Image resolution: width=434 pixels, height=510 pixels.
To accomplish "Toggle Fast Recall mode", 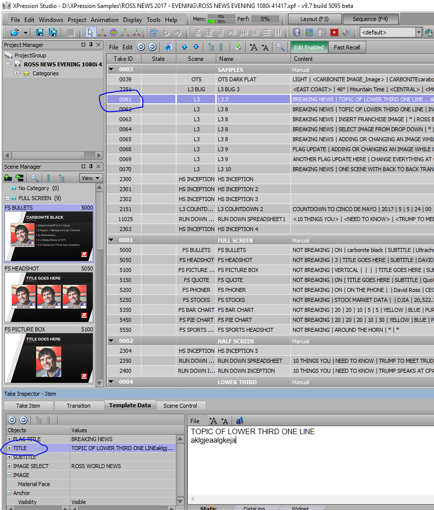I will coord(347,47).
